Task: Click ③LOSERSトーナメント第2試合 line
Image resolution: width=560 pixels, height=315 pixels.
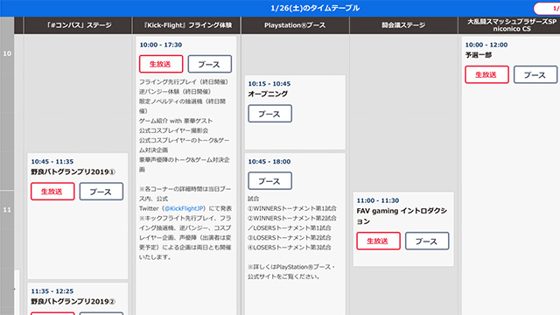Action: click(x=290, y=237)
